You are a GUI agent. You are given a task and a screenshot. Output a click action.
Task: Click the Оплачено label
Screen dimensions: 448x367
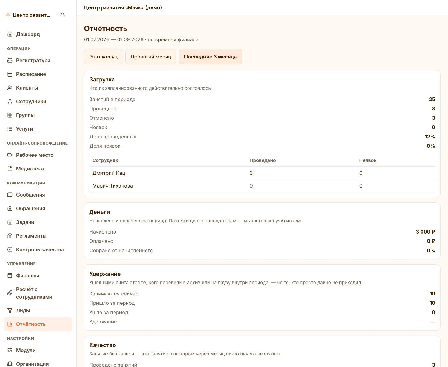(x=101, y=241)
